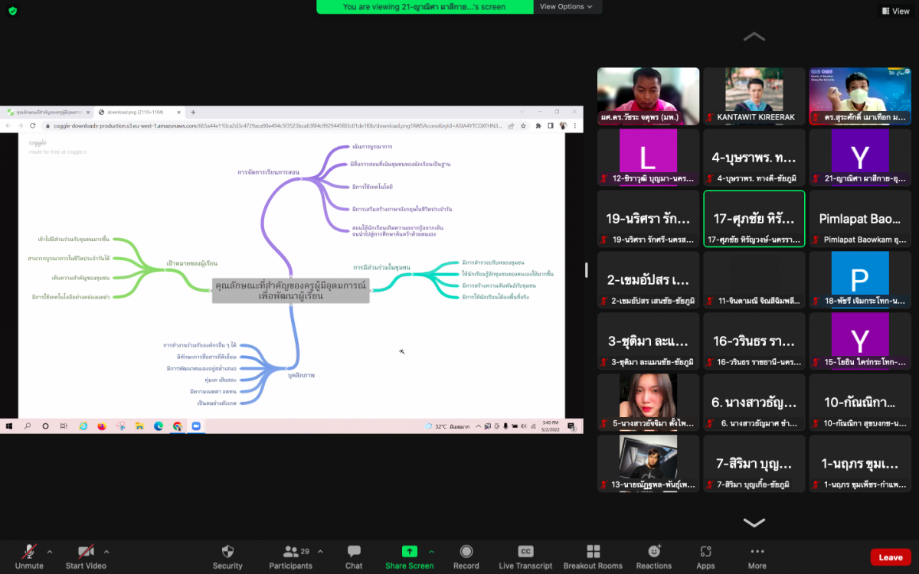Screen dimensions: 919x574
Task: Select the 5-นางสาวอัจจิมา video tile
Action: 648,402
